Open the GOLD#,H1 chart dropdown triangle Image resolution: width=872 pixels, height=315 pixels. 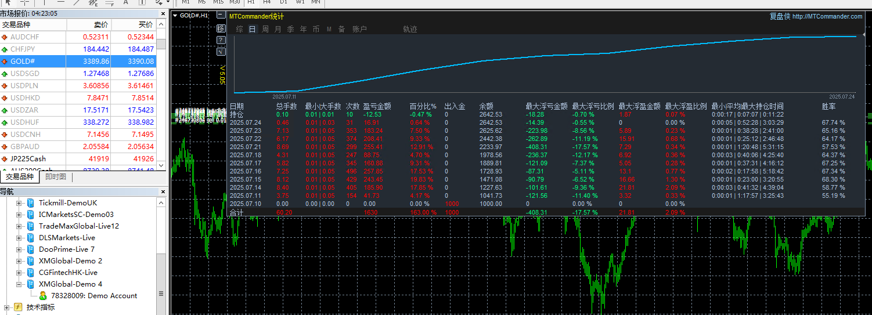tap(175, 16)
